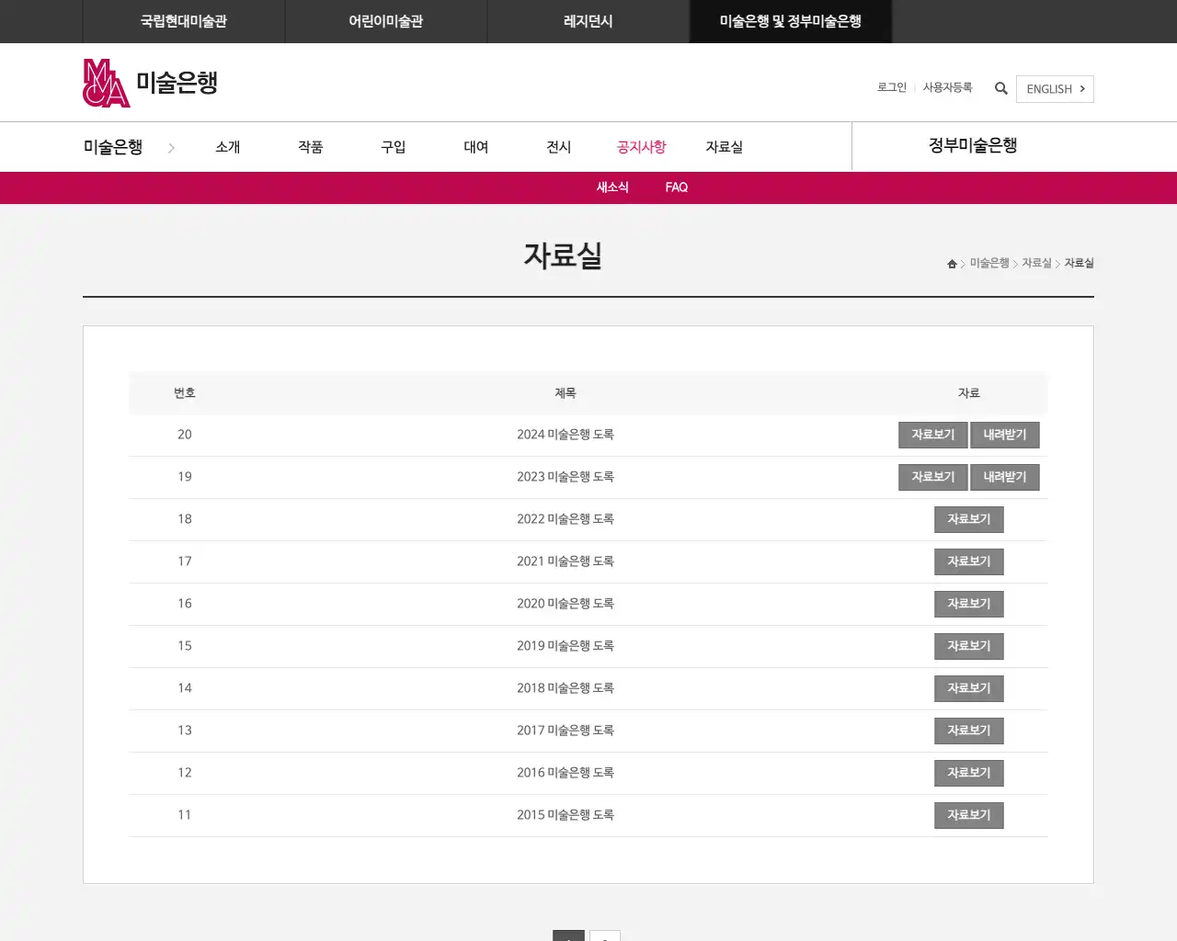Click 자료보기 for 2015 미술은행 도록
This screenshot has width=1177, height=941.
[969, 815]
